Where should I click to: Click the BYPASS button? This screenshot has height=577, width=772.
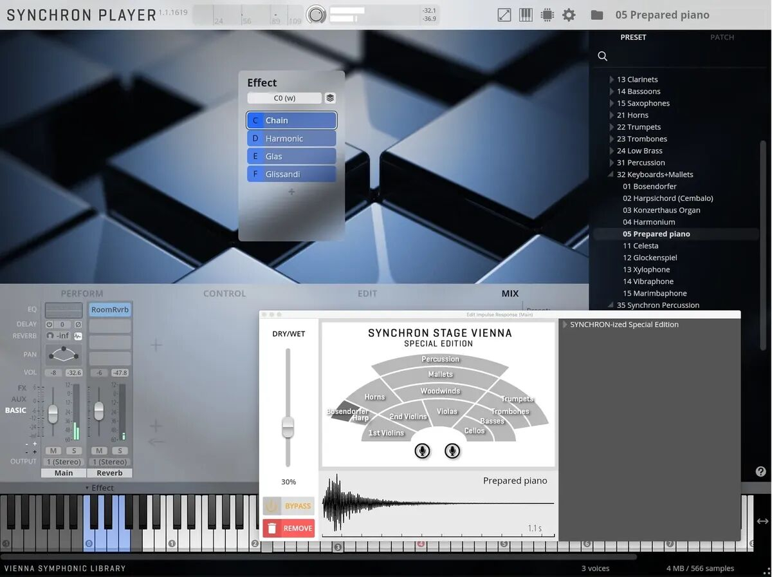tap(289, 506)
